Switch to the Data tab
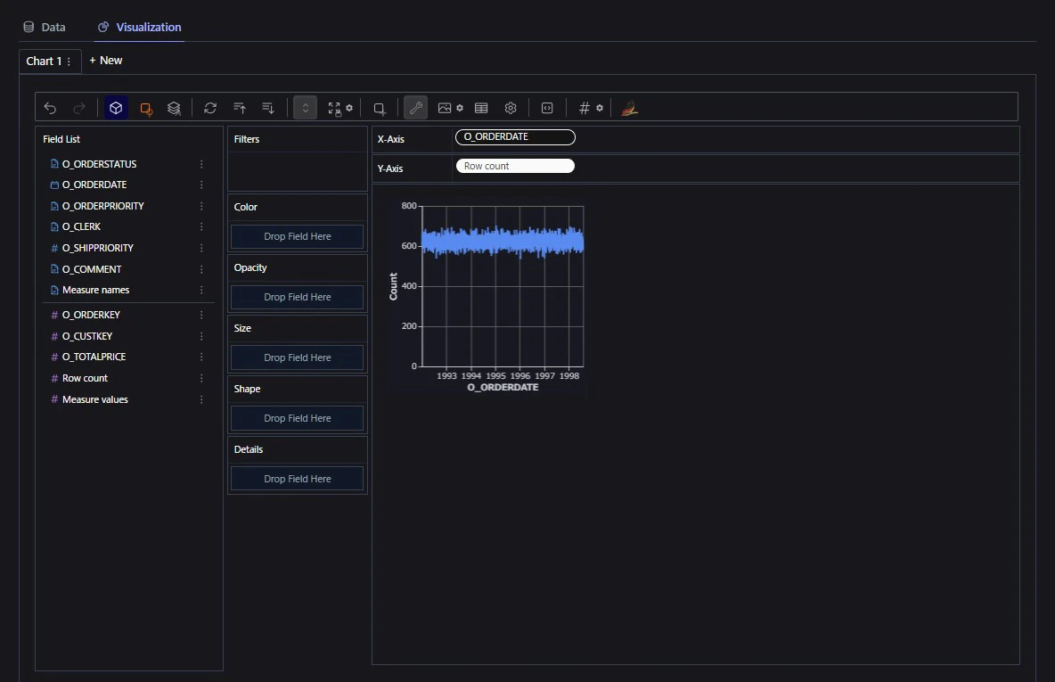1055x682 pixels. (x=45, y=27)
